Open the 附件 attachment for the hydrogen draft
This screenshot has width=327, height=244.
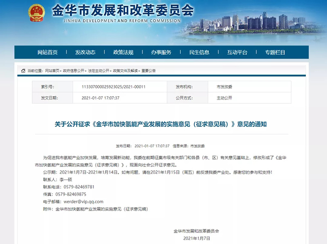point(101,209)
